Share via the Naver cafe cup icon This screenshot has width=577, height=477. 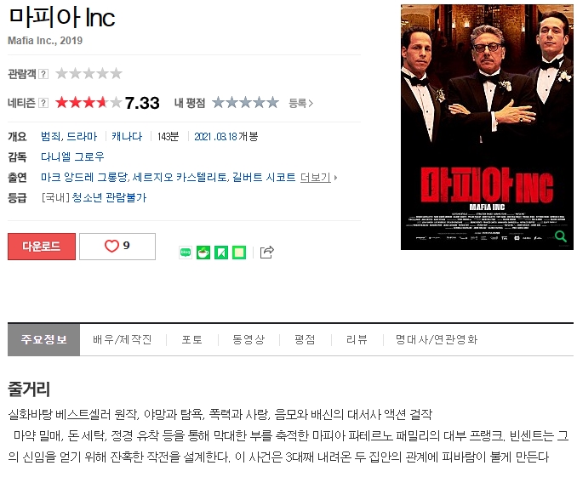(x=203, y=253)
